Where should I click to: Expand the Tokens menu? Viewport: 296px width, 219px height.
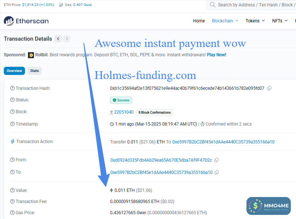[255, 21]
